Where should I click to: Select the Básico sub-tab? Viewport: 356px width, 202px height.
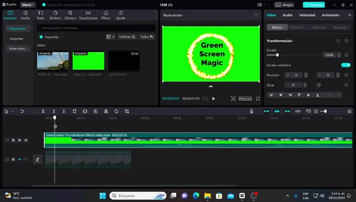click(277, 27)
